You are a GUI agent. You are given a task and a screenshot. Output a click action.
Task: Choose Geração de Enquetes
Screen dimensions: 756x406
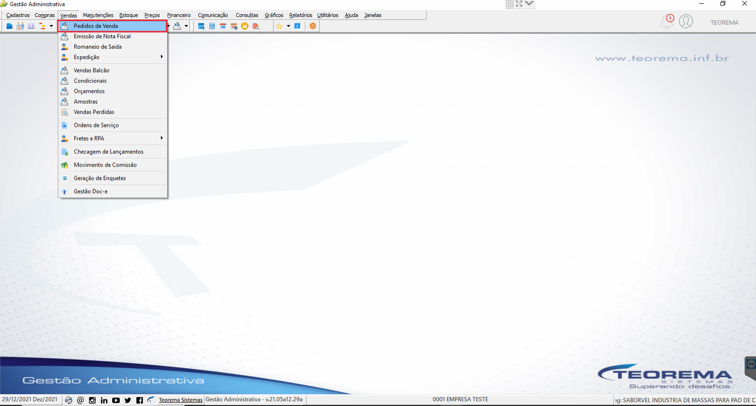click(x=113, y=178)
